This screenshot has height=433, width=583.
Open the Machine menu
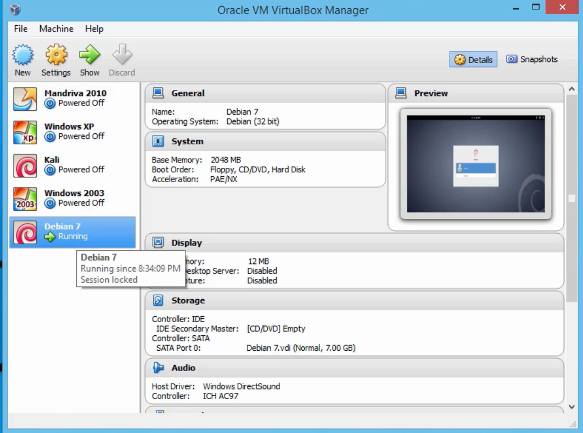56,29
